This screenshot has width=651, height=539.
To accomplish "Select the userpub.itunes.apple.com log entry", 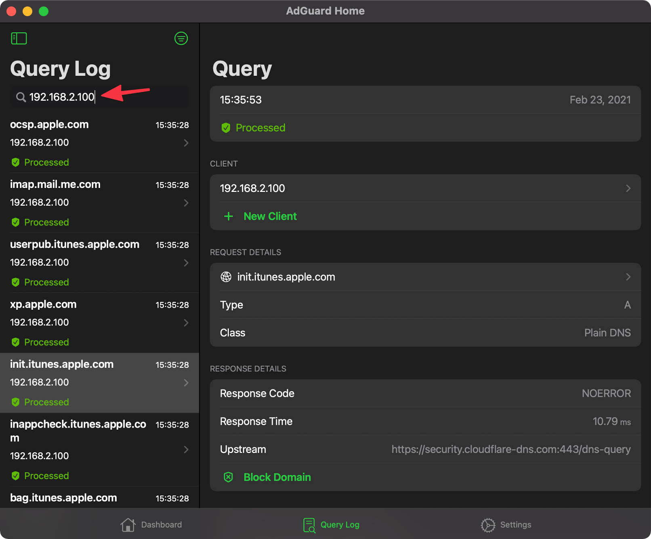I will (99, 263).
